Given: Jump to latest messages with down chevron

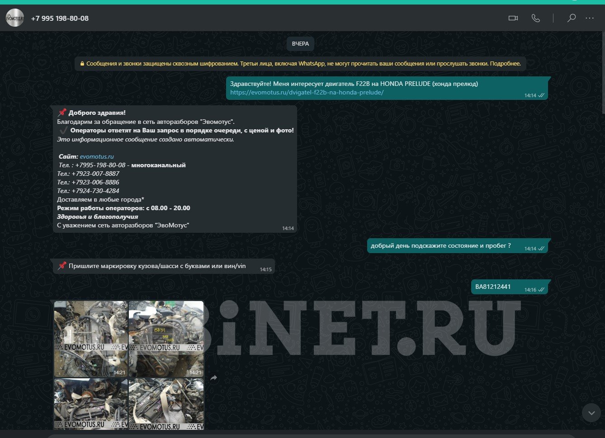Looking at the screenshot, I should pyautogui.click(x=591, y=413).
